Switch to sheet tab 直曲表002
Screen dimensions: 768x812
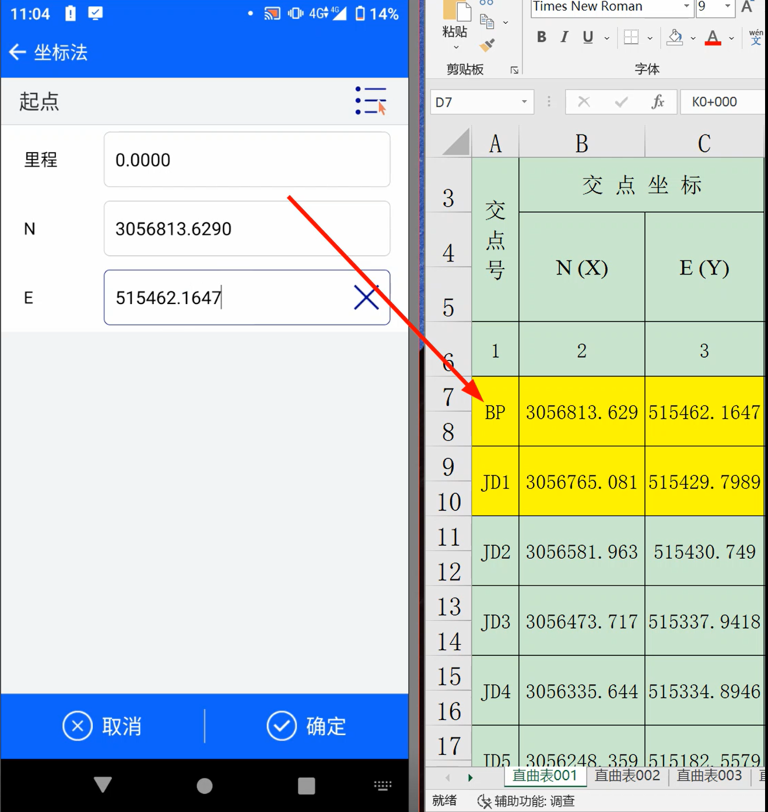(627, 776)
